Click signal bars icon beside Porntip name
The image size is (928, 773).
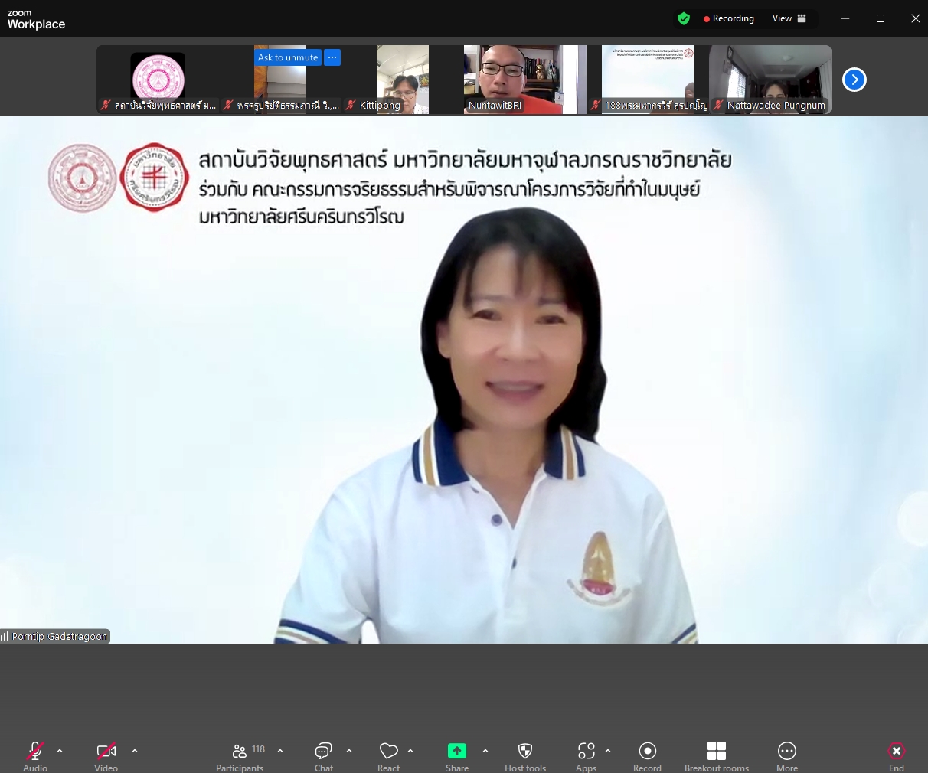[5, 636]
